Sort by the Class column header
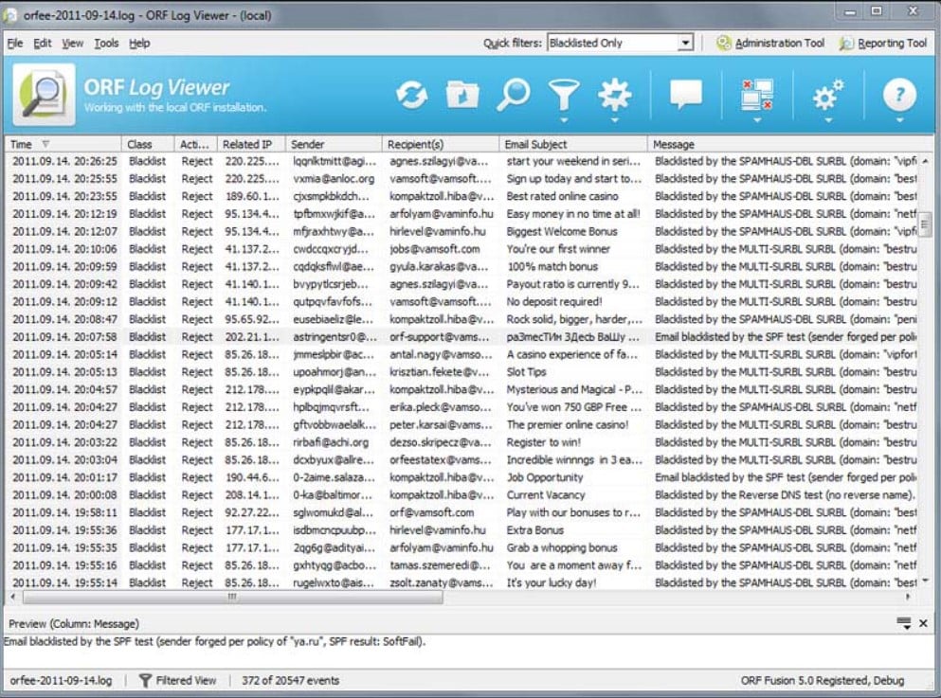 148,145
